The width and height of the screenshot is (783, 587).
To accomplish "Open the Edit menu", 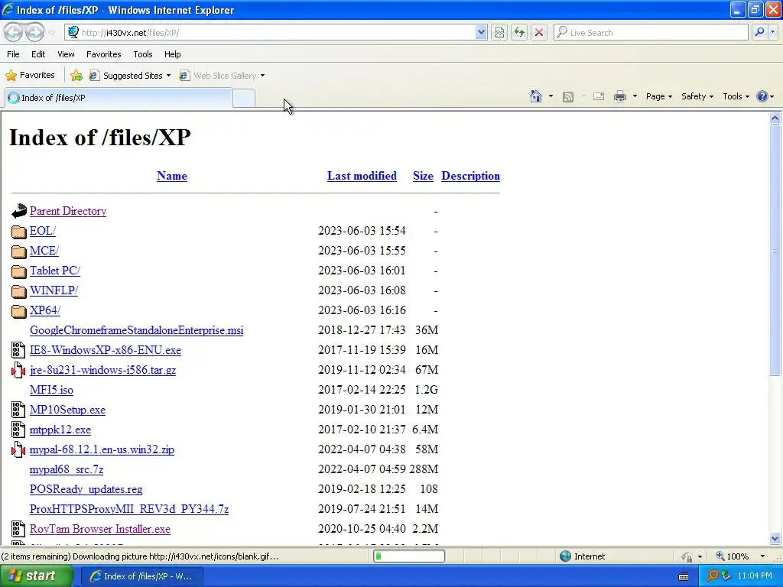I will 38,54.
